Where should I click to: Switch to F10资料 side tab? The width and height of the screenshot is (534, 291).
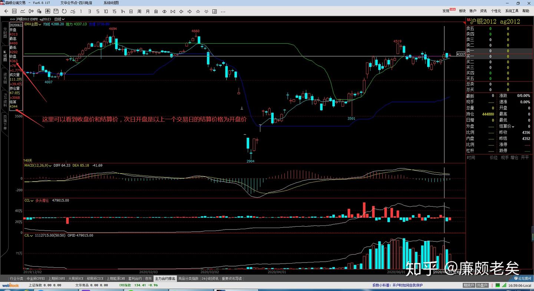(5, 100)
